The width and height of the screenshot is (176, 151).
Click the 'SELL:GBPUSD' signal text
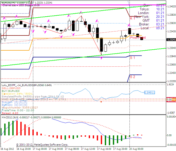click(11, 88)
